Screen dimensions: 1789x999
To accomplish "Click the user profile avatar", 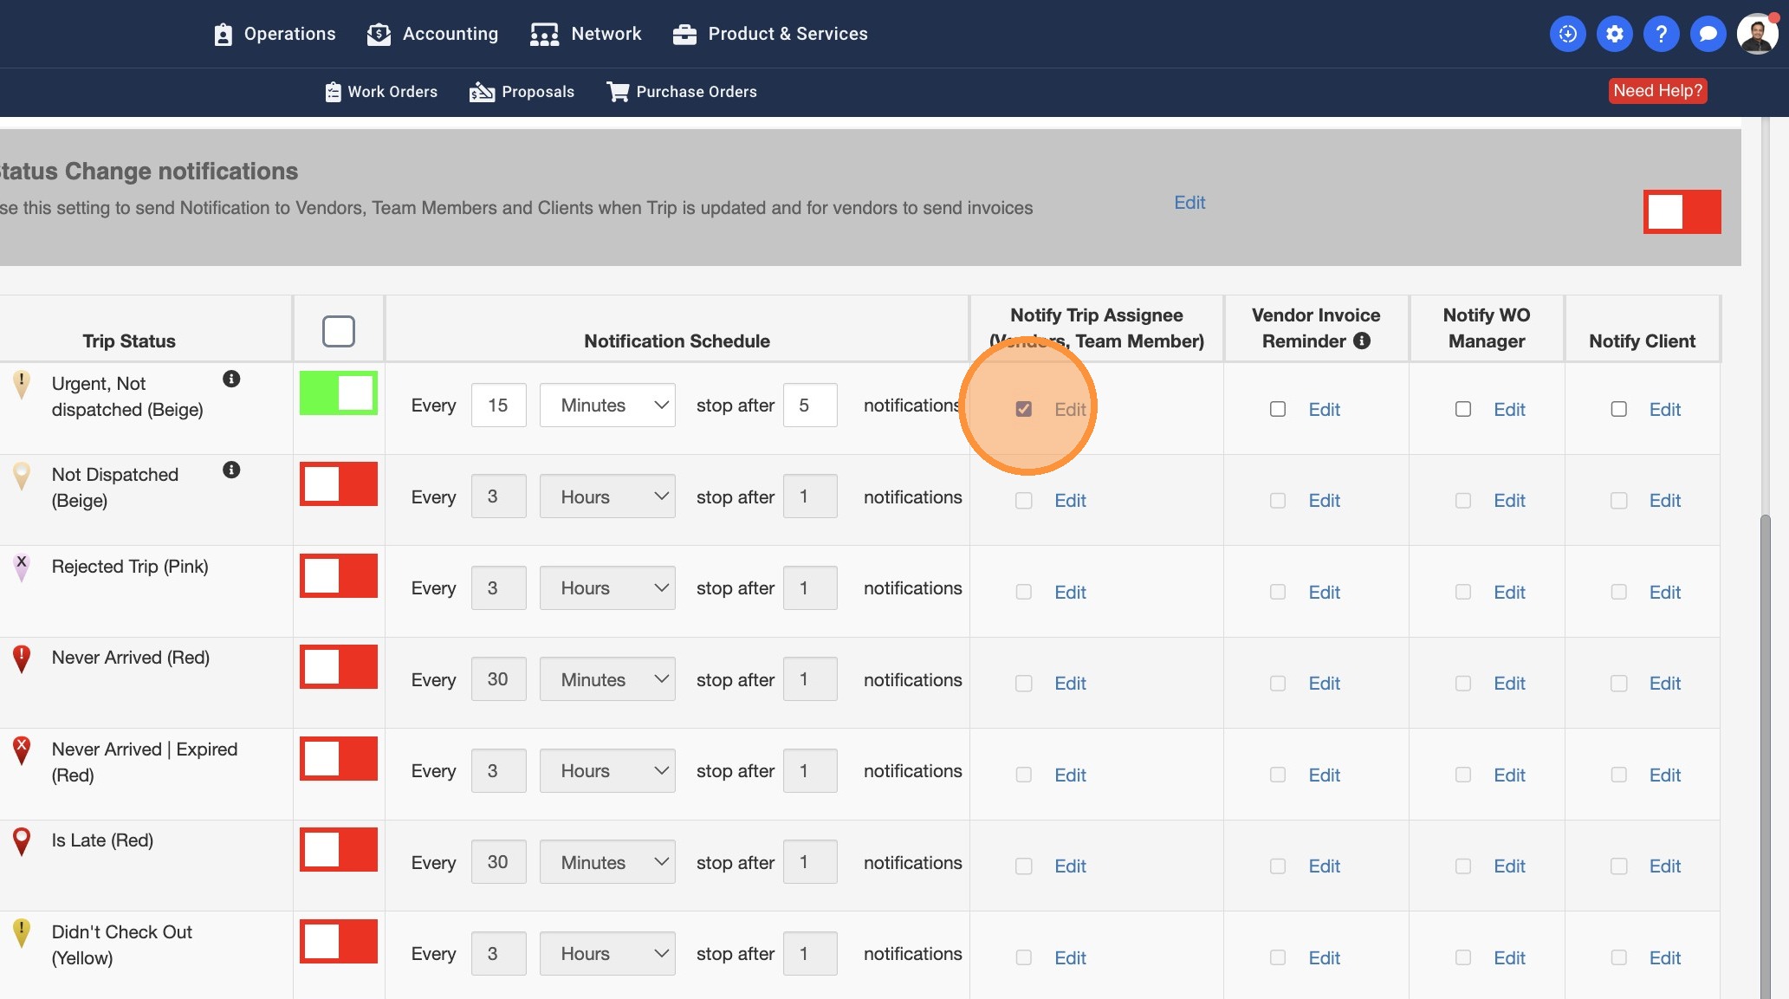I will (x=1756, y=34).
